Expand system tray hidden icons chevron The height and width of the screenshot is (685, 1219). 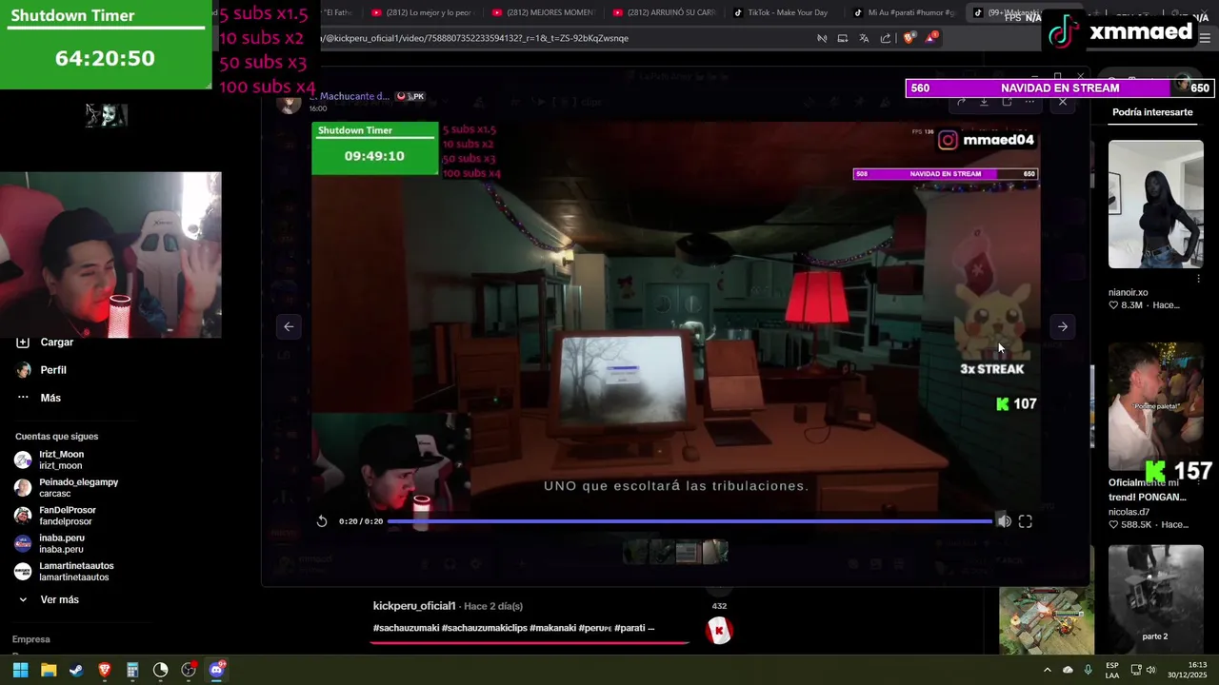(x=1048, y=670)
